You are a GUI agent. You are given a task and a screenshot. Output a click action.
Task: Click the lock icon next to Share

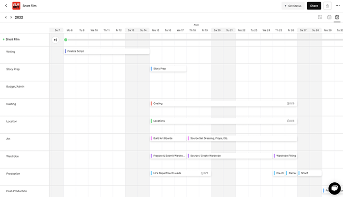(328, 6)
